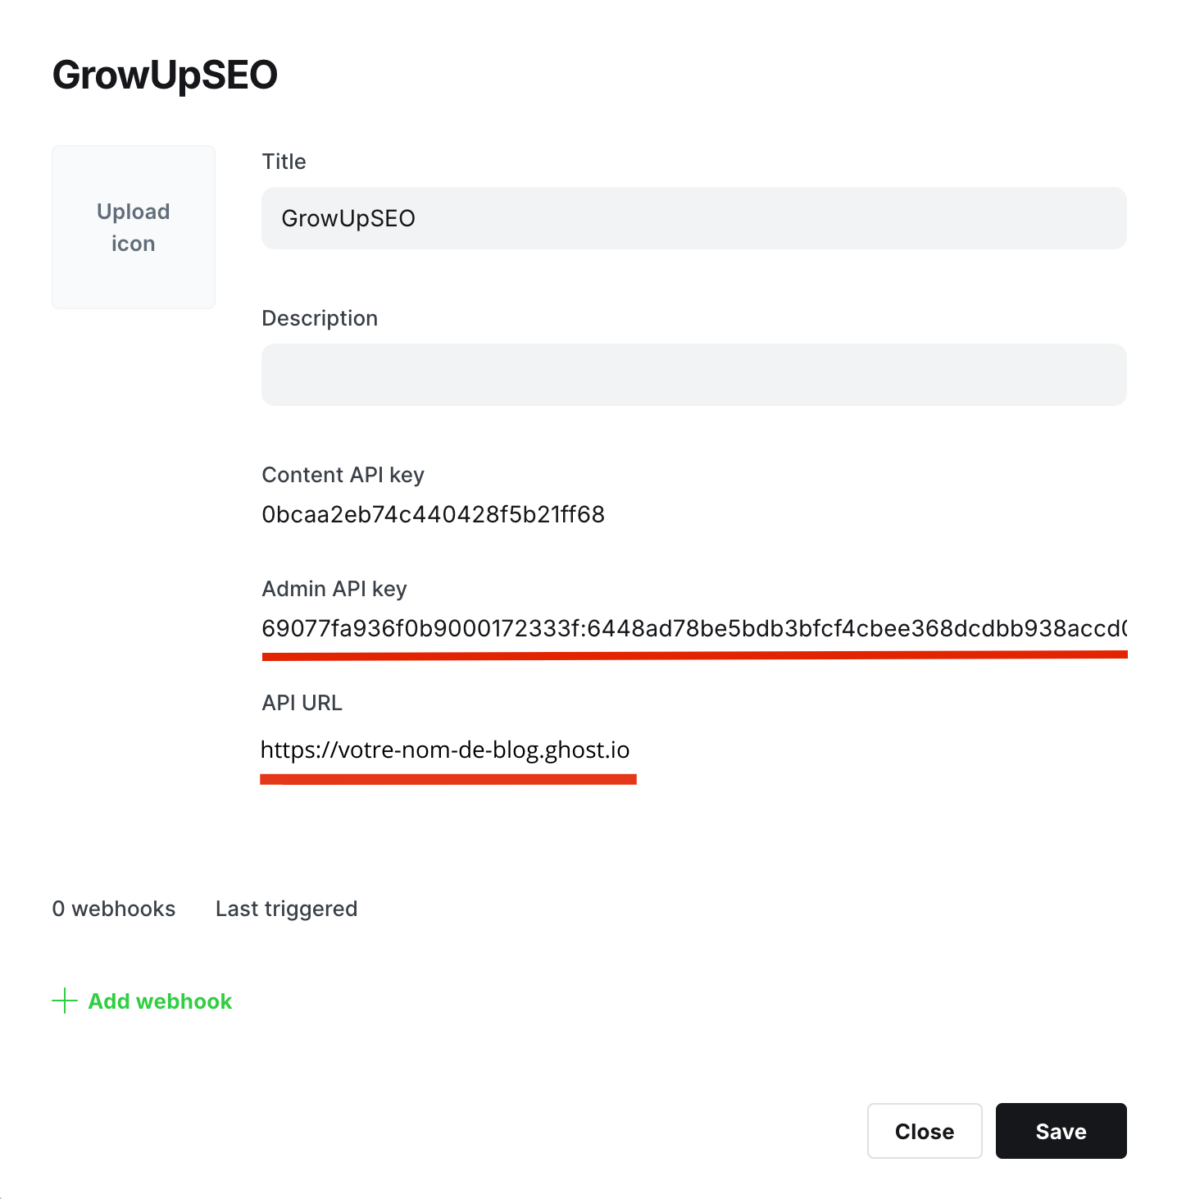1177x1199 pixels.
Task: Click the plus icon beside Add webhook
Action: point(65,1001)
